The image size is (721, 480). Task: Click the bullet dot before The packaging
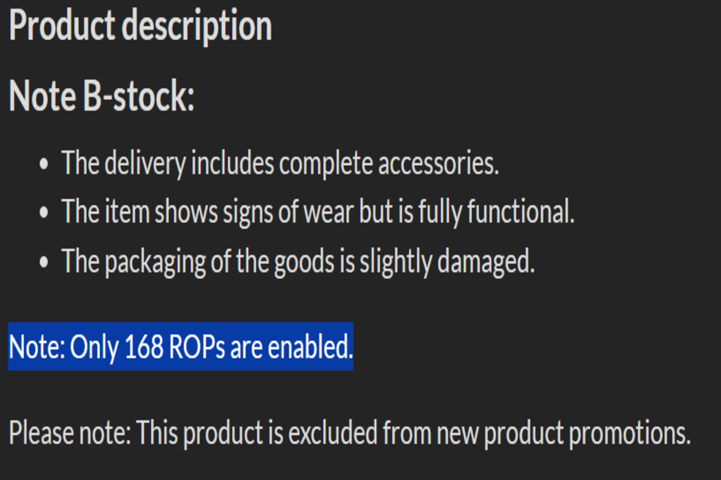coord(44,262)
